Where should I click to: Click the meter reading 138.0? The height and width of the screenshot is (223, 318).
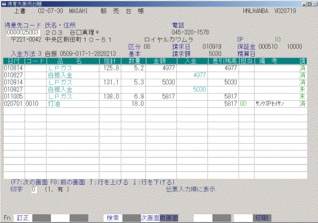click(x=111, y=97)
